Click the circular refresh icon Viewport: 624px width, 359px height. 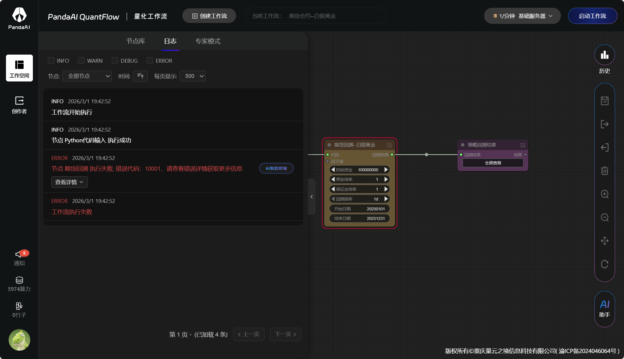pyautogui.click(x=605, y=264)
